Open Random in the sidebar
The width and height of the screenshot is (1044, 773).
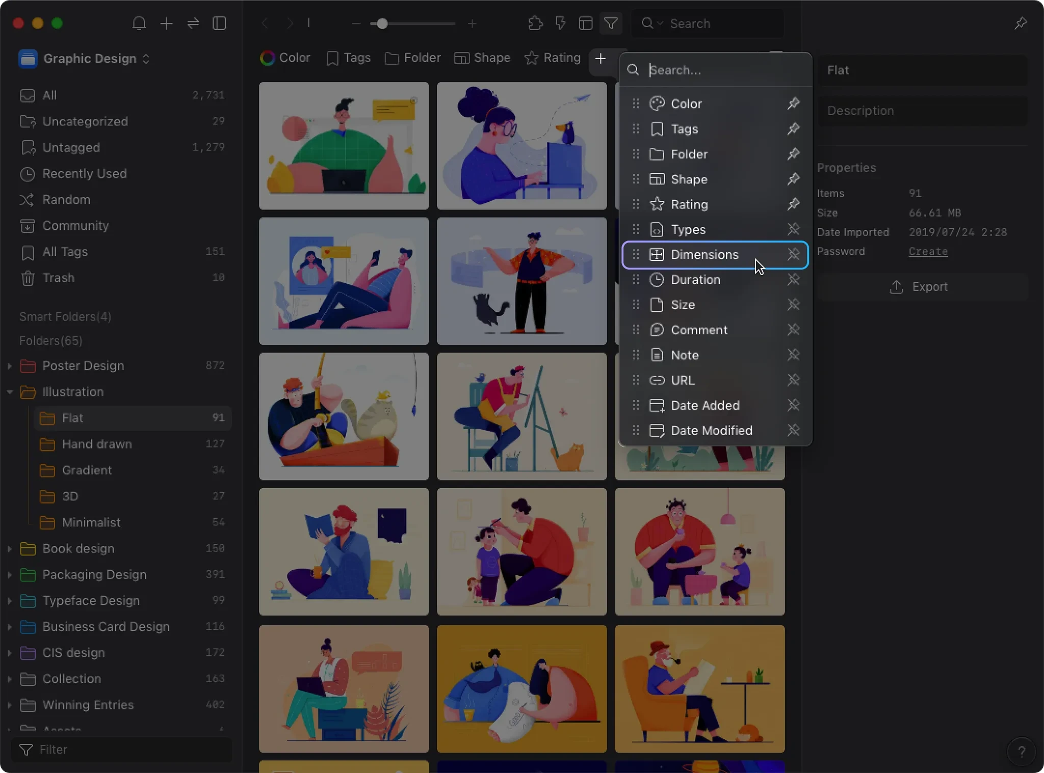click(x=122, y=199)
